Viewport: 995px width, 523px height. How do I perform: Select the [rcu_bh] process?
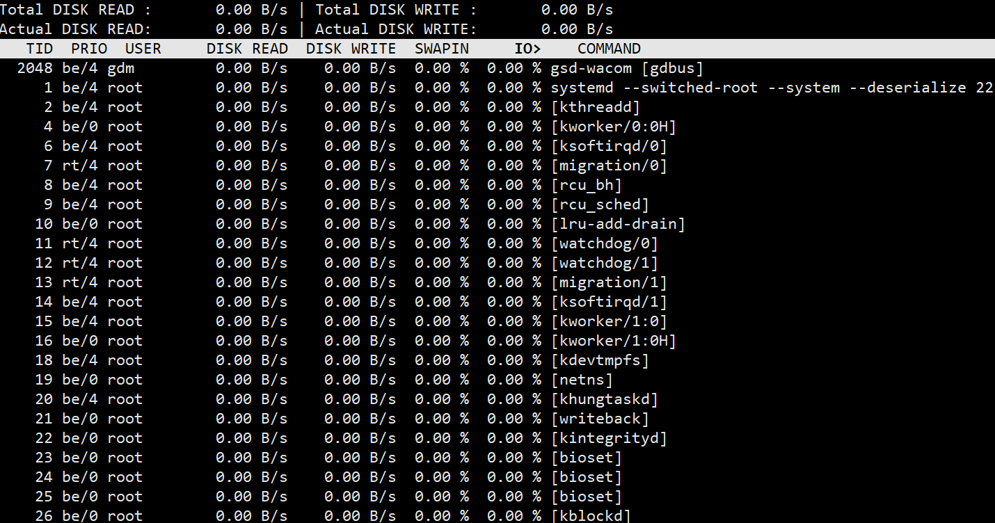586,185
